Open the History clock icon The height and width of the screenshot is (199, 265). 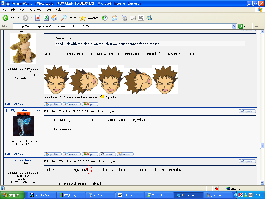pos(105,18)
